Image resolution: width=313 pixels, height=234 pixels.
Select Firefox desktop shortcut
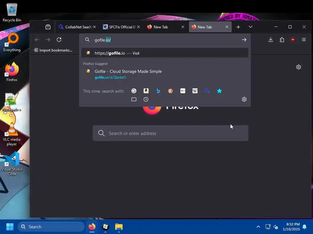click(x=12, y=72)
